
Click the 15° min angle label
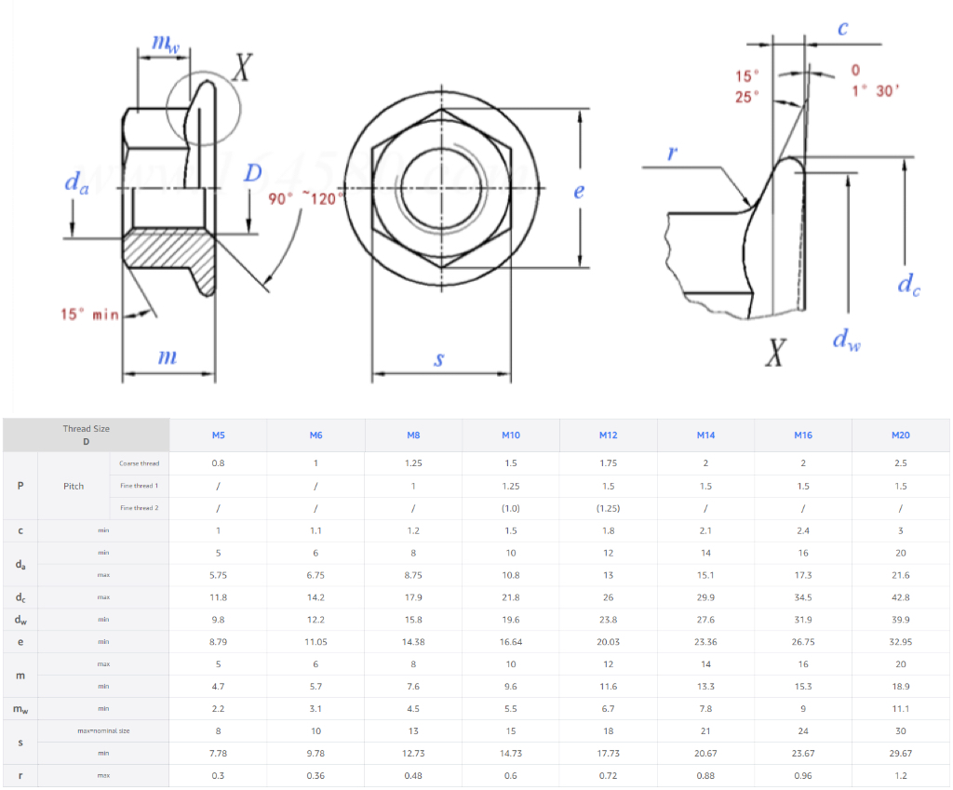(90, 315)
